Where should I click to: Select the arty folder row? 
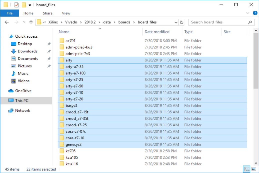[152, 60]
